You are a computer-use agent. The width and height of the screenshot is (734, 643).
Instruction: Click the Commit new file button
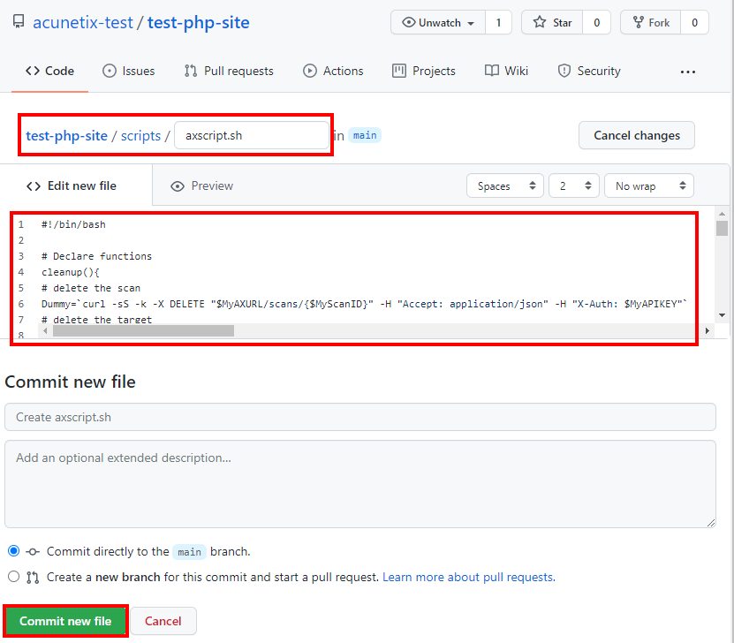click(x=65, y=621)
